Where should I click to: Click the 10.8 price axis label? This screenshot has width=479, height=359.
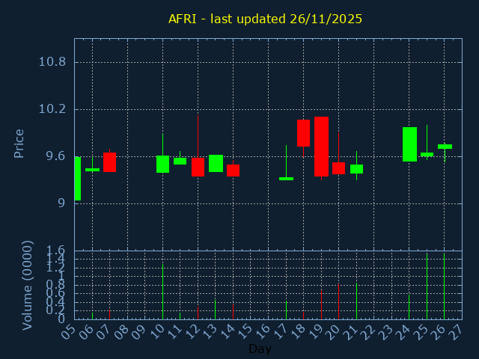click(51, 61)
